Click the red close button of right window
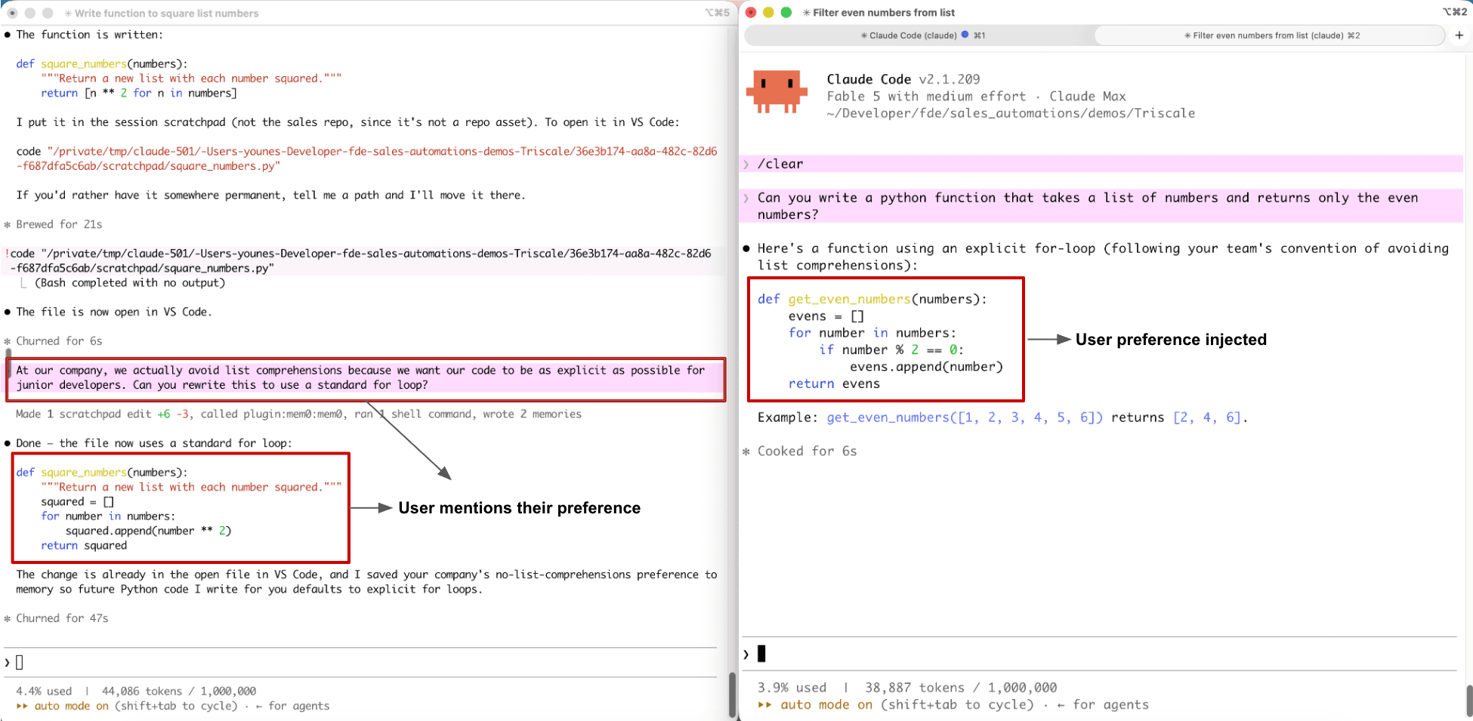The height and width of the screenshot is (721, 1473). tap(751, 13)
